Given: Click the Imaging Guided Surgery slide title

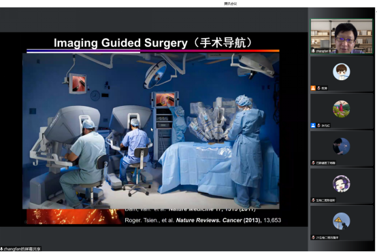Looking at the screenshot, I should [152, 43].
